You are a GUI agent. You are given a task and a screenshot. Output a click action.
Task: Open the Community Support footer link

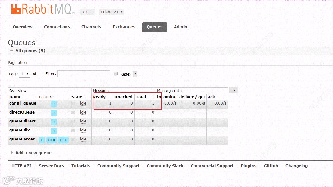point(118,166)
